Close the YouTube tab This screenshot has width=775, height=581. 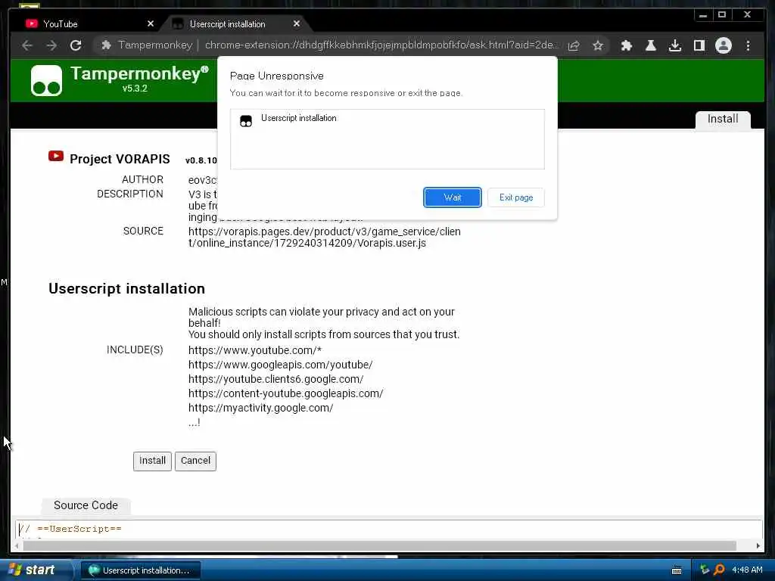(x=151, y=23)
